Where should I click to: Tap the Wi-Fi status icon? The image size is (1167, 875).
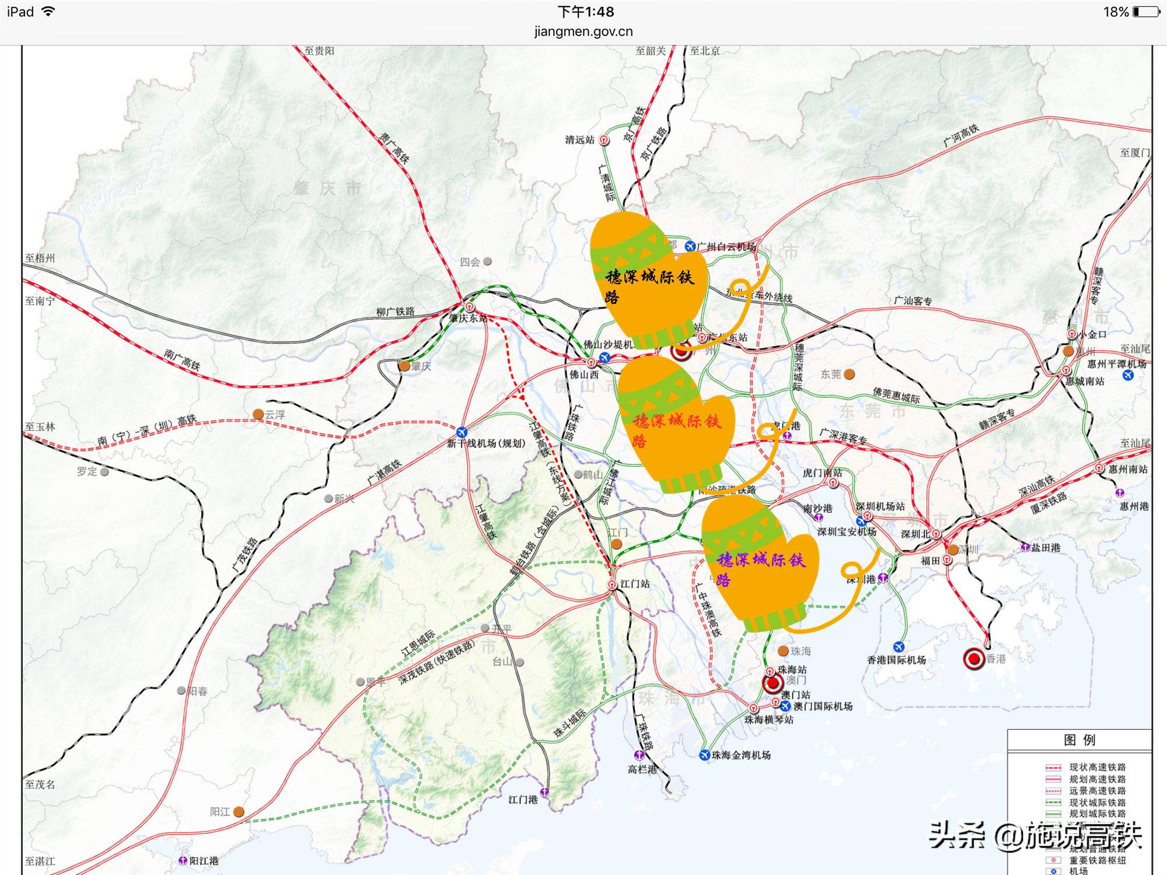pos(49,12)
